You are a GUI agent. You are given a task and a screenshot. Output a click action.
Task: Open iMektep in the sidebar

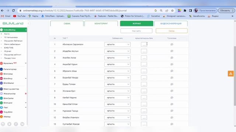7,117
